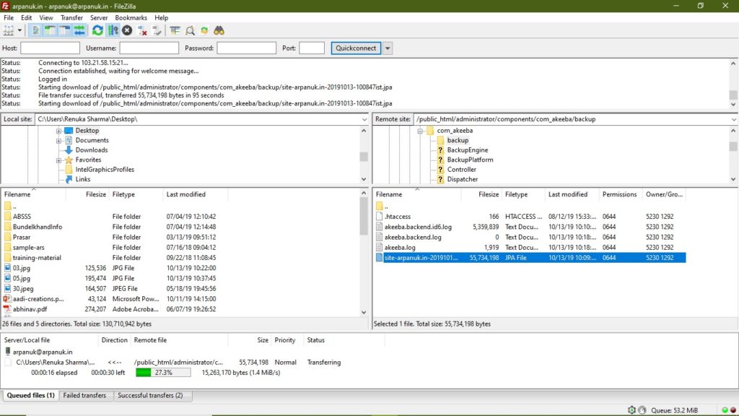
Task: Select IntelGraphicsProfiles in the local tree
Action: pos(105,169)
